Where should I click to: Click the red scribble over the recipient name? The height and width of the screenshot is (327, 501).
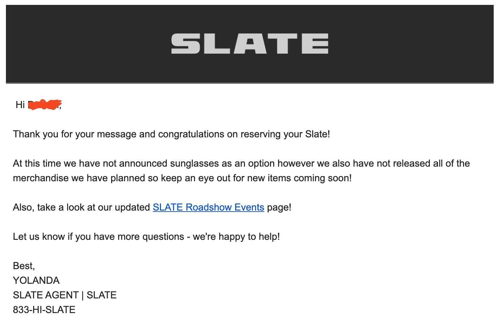[45, 104]
